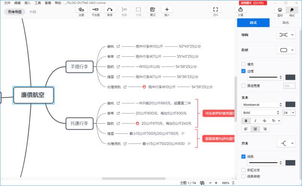Switch to the 画布 canvas tab
Screen dimensions: 302x186
point(286,22)
